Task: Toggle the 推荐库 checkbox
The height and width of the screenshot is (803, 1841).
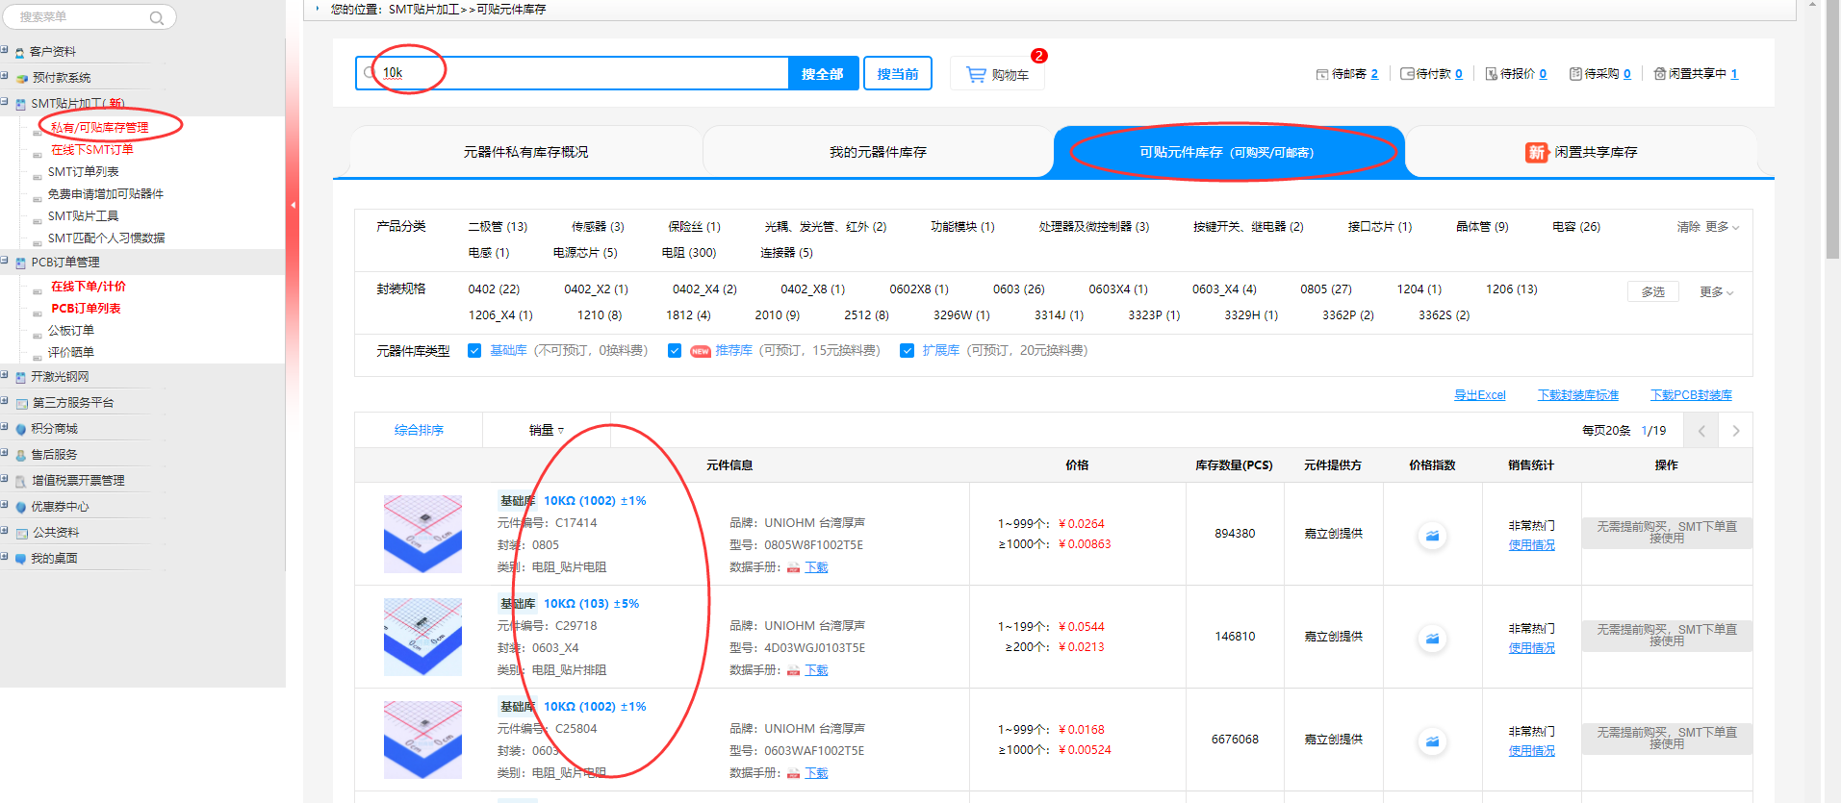Action: click(675, 351)
